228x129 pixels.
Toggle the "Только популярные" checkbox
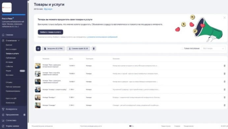pos(182,48)
